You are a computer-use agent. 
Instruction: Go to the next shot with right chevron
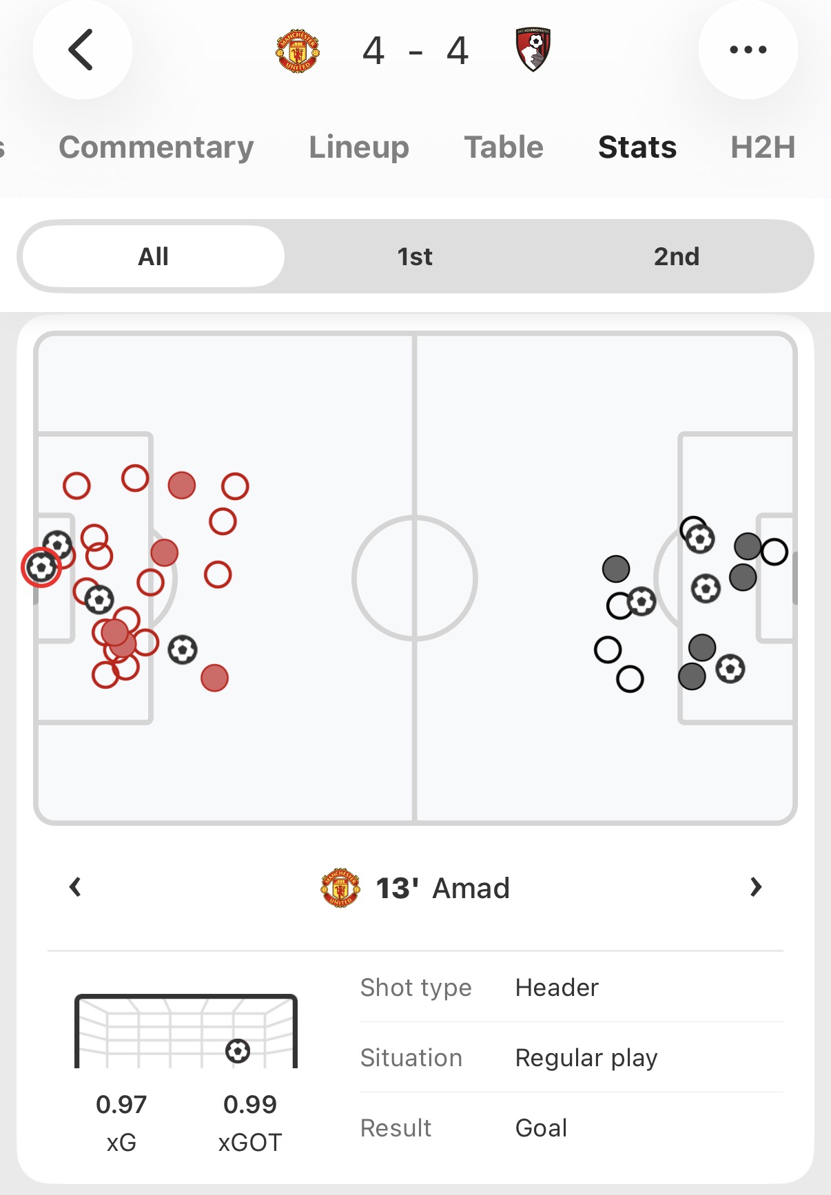coord(755,887)
